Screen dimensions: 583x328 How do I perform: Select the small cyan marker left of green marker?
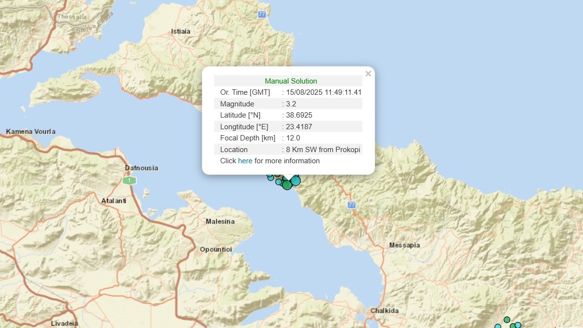tap(278, 182)
